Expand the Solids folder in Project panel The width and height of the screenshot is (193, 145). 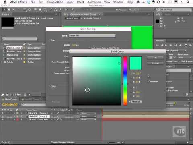(x=2, y=62)
